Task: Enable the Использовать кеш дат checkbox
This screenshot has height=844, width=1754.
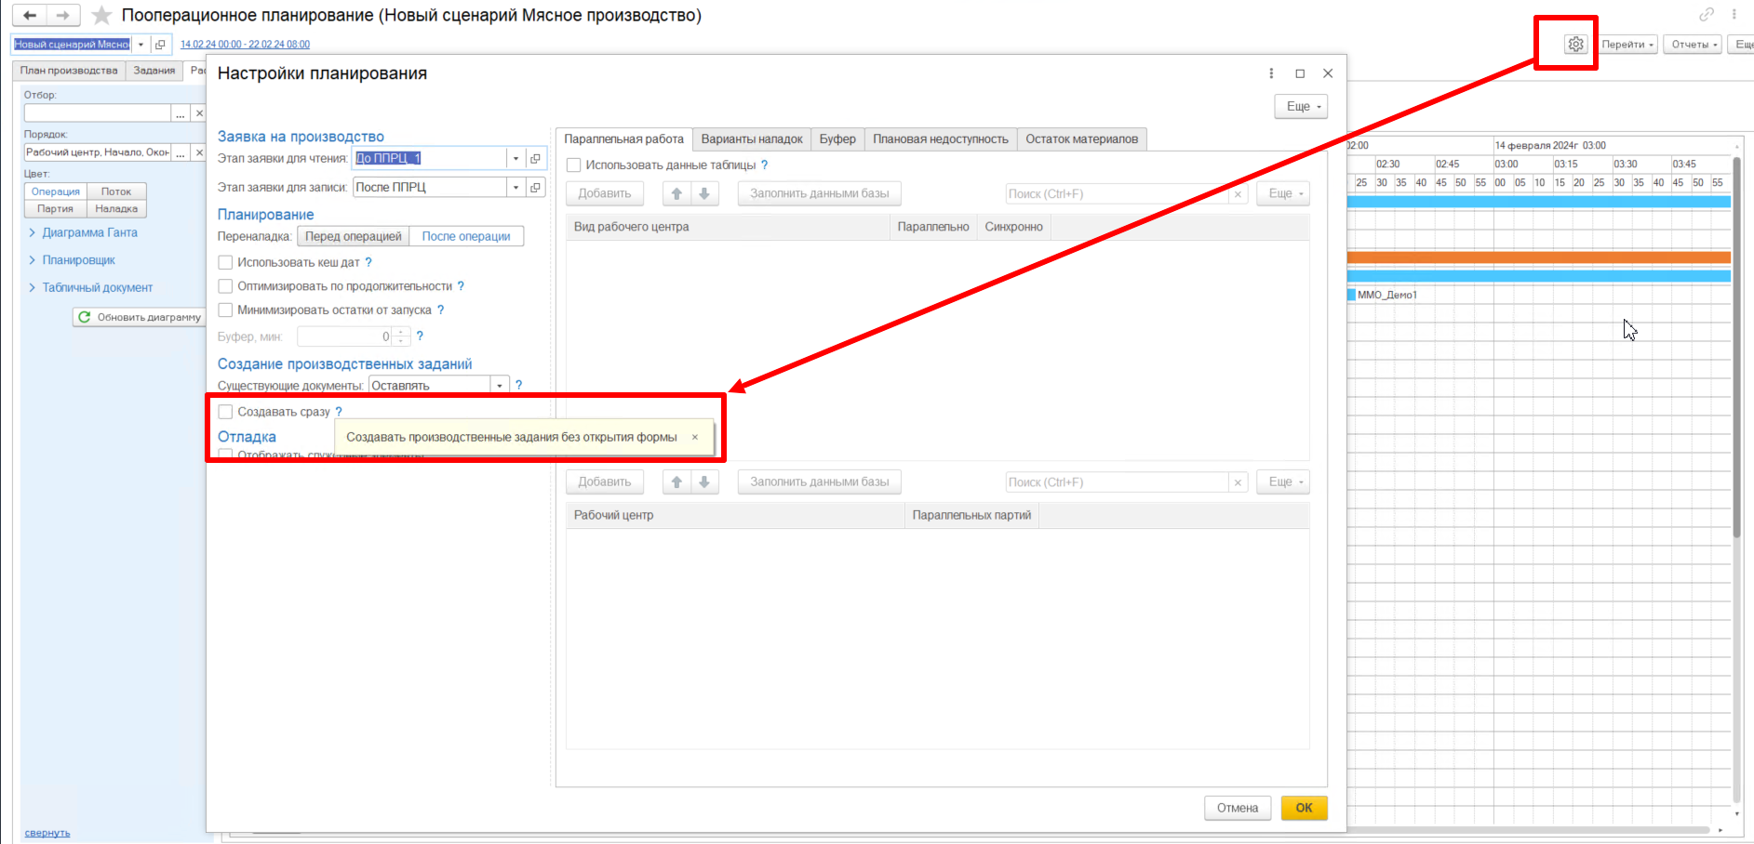Action: [x=225, y=263]
